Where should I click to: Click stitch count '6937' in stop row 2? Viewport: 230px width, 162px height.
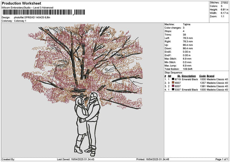178,83
